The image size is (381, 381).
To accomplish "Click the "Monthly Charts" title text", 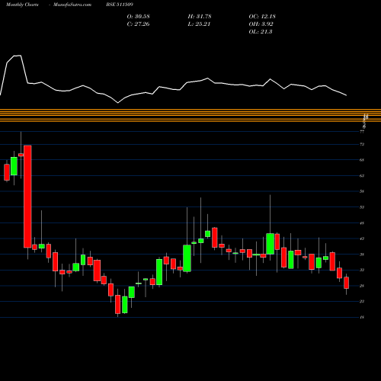I will click(22, 5).
